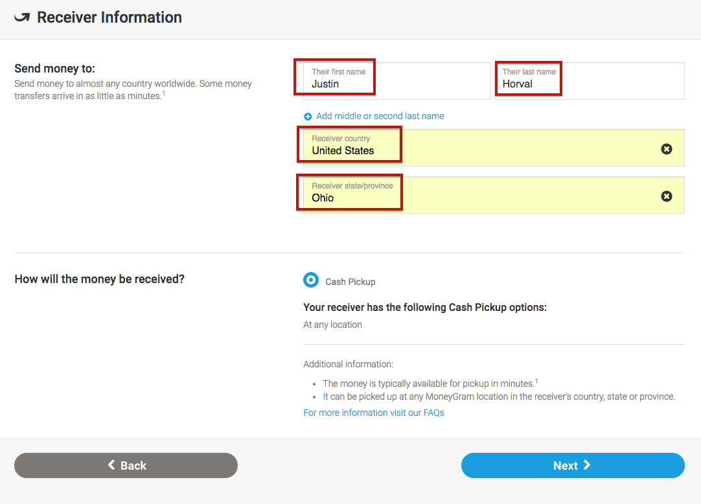The height and width of the screenshot is (504, 701).
Task: Open the Receiver country dropdown
Action: pos(479,148)
